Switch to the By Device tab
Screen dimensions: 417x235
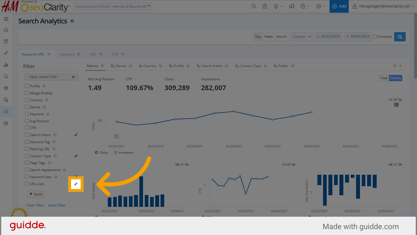pyautogui.click(x=118, y=66)
